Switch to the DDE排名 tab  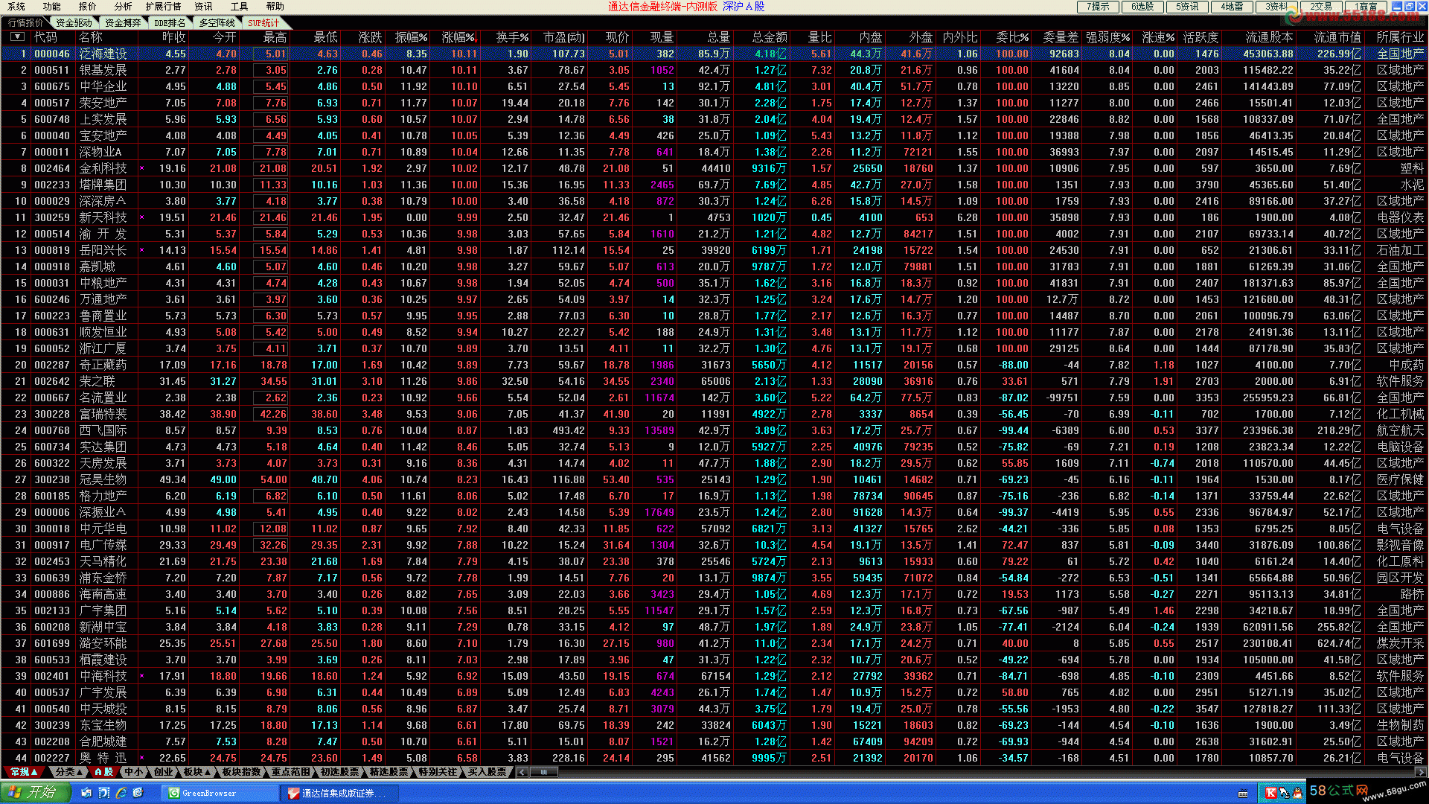click(170, 22)
